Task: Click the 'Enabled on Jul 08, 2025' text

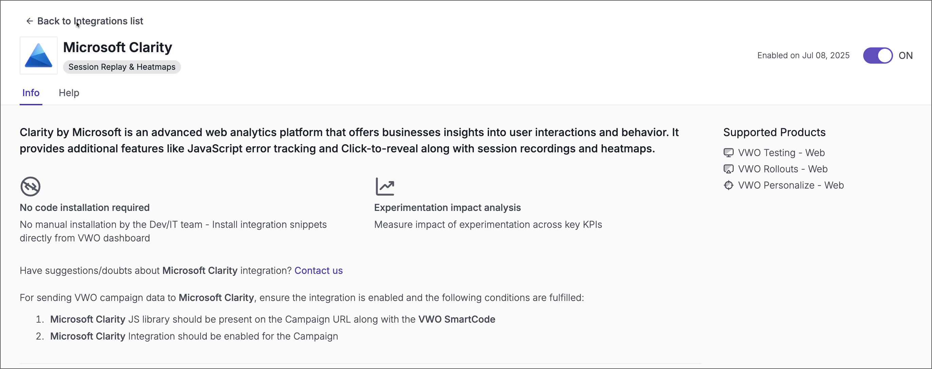Action: pyautogui.click(x=803, y=55)
